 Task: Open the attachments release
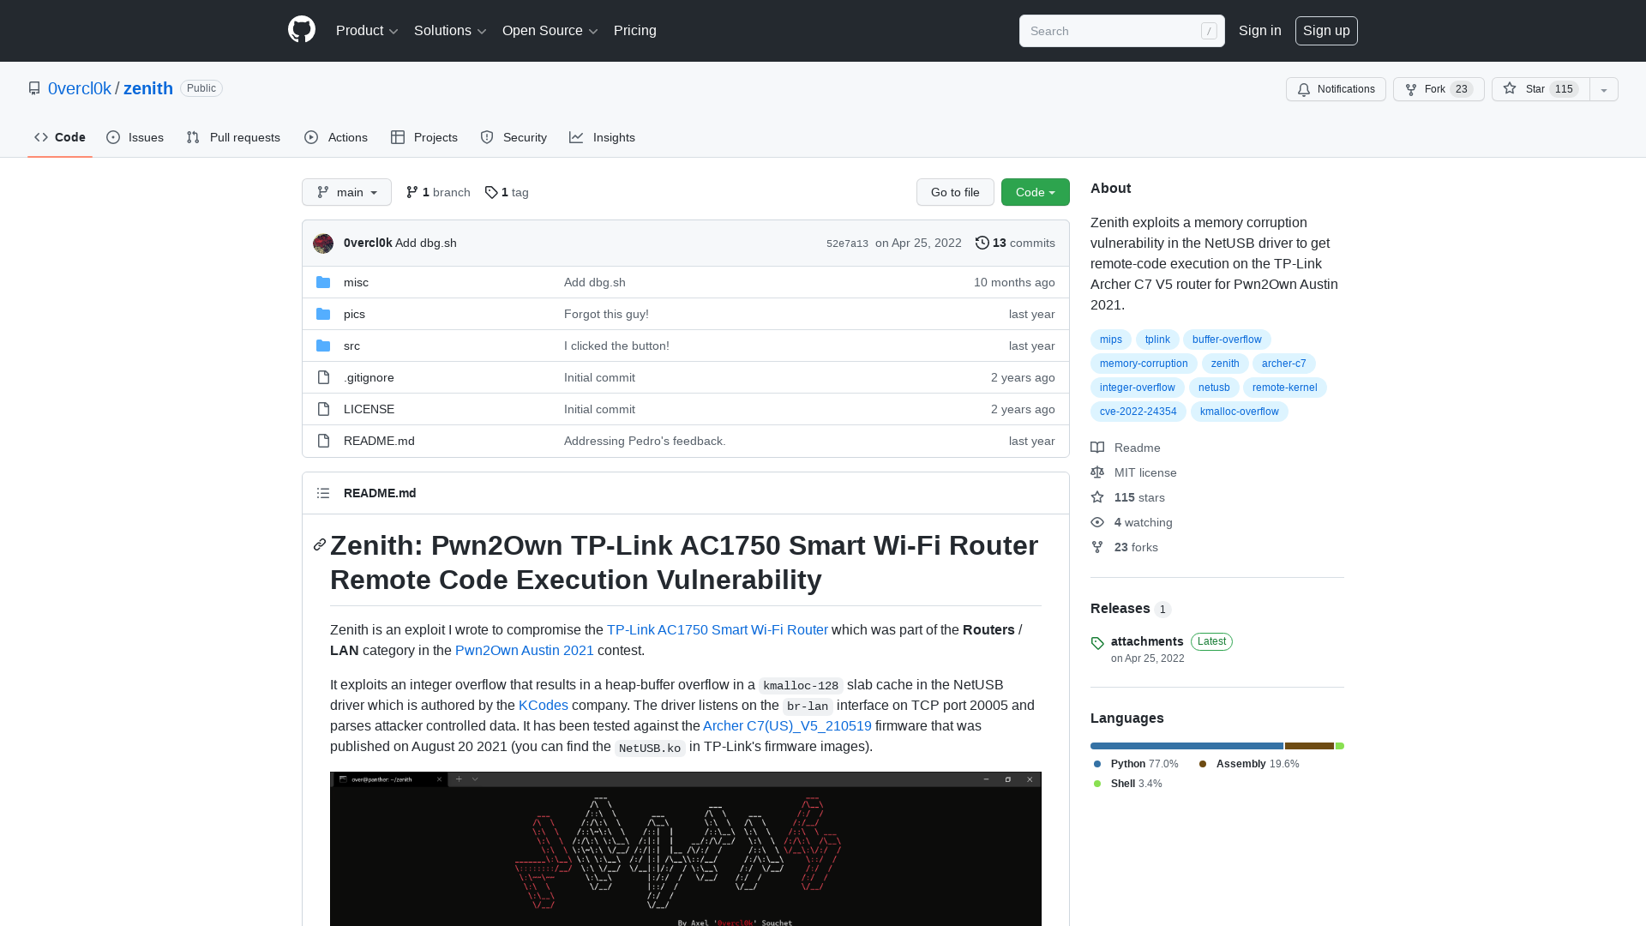[x=1147, y=641]
